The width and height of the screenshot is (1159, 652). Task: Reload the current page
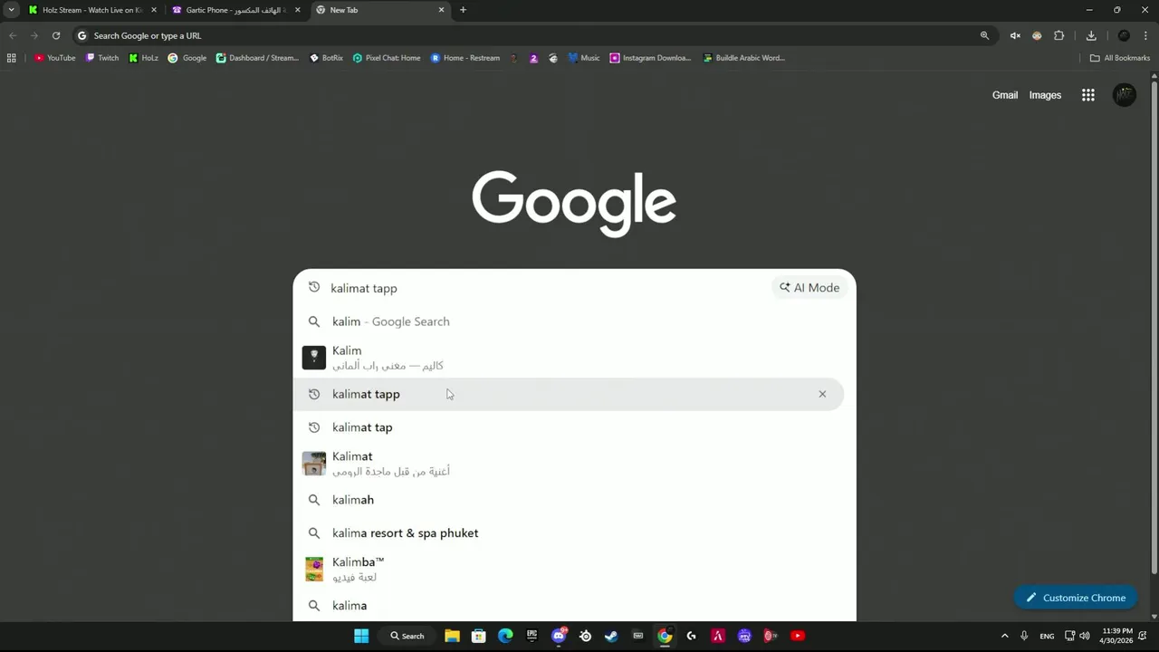tap(56, 35)
